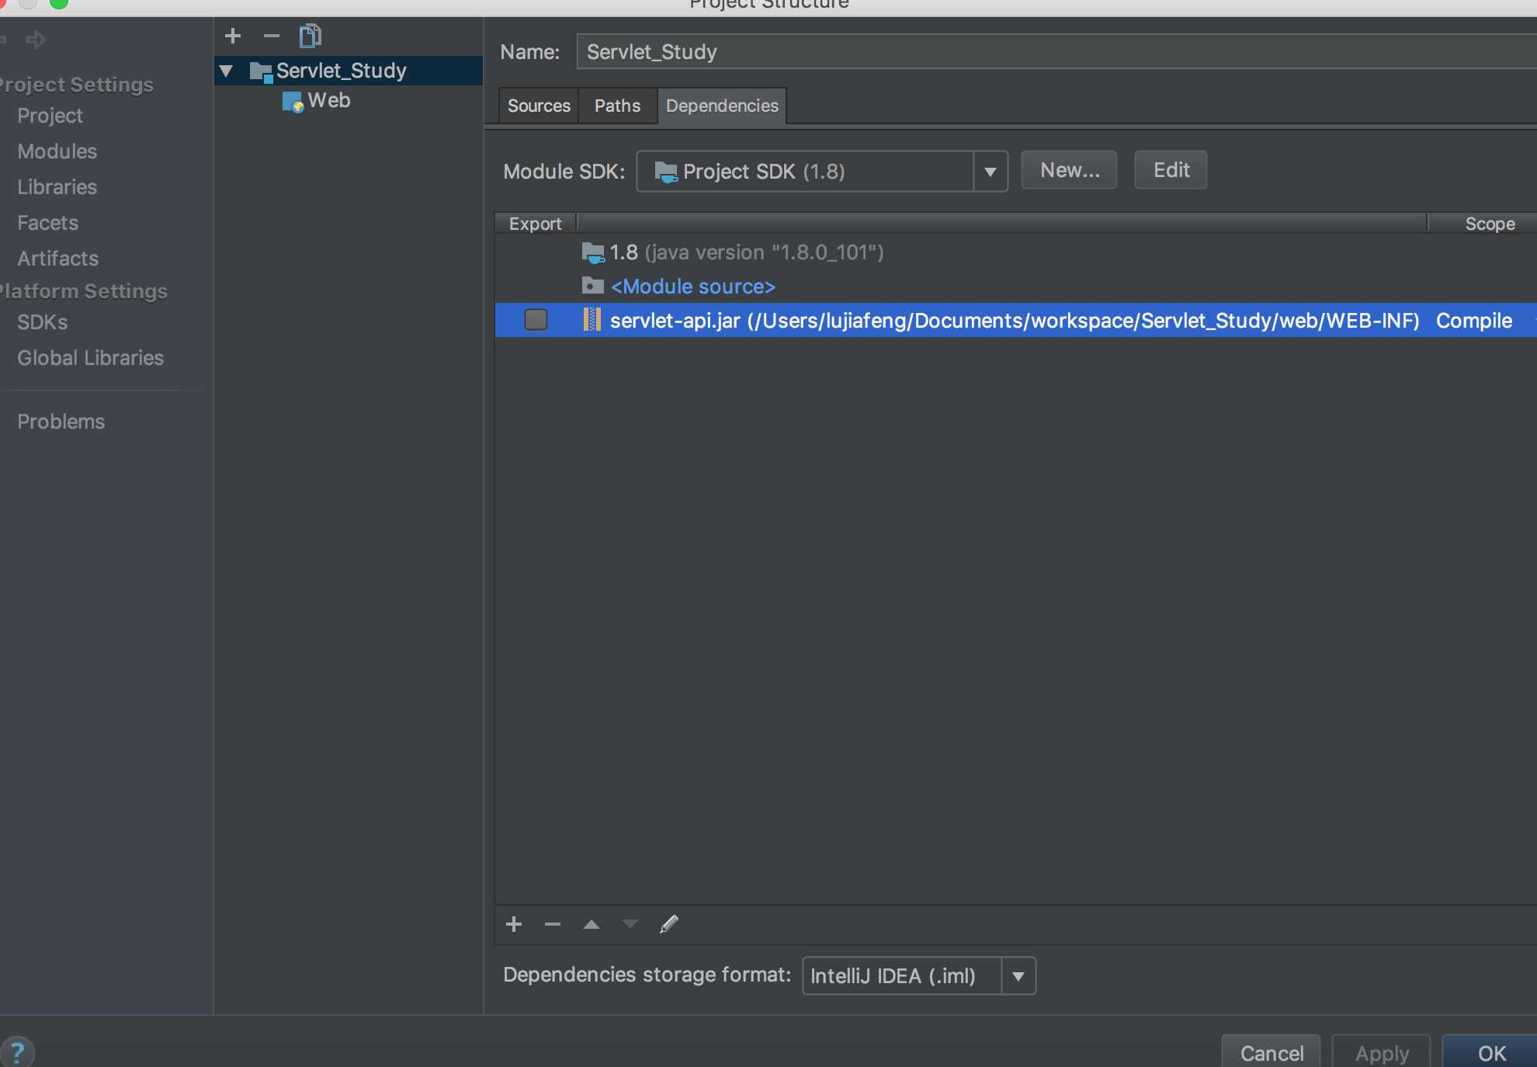
Task: Click the add module plus icon
Action: click(233, 36)
